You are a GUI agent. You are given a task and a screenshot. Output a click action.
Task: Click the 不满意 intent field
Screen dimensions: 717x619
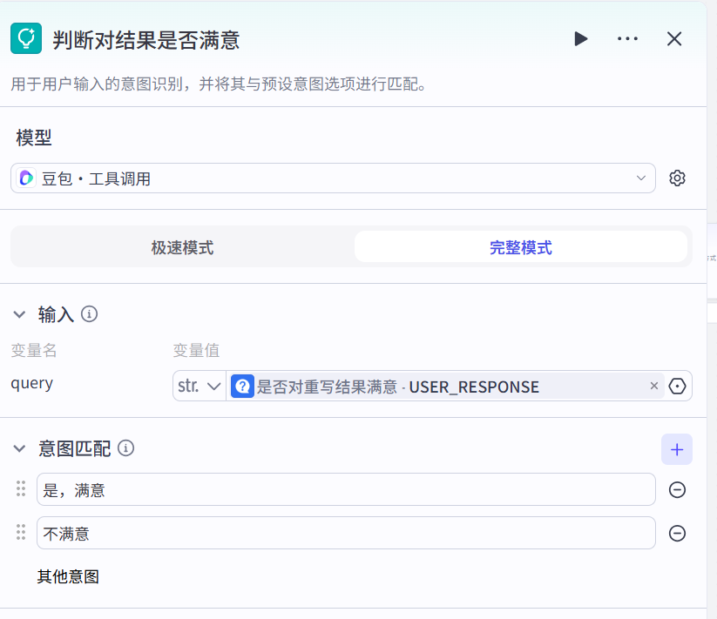click(x=346, y=534)
